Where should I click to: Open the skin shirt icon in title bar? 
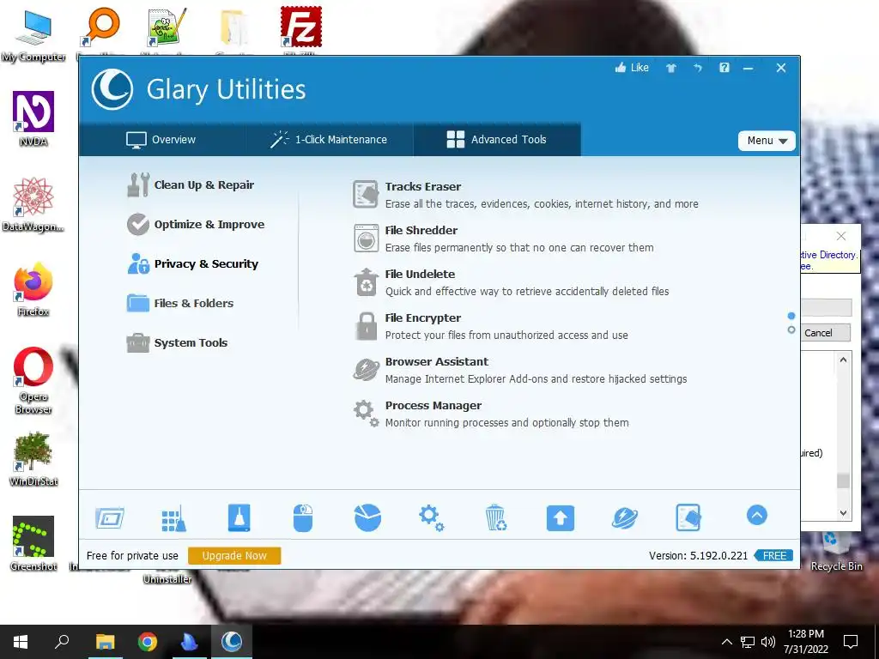click(x=671, y=68)
